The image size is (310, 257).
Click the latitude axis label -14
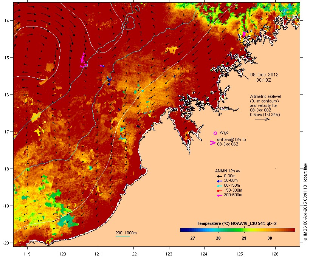click(5, 20)
